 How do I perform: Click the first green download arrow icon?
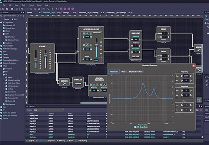(52, 9)
